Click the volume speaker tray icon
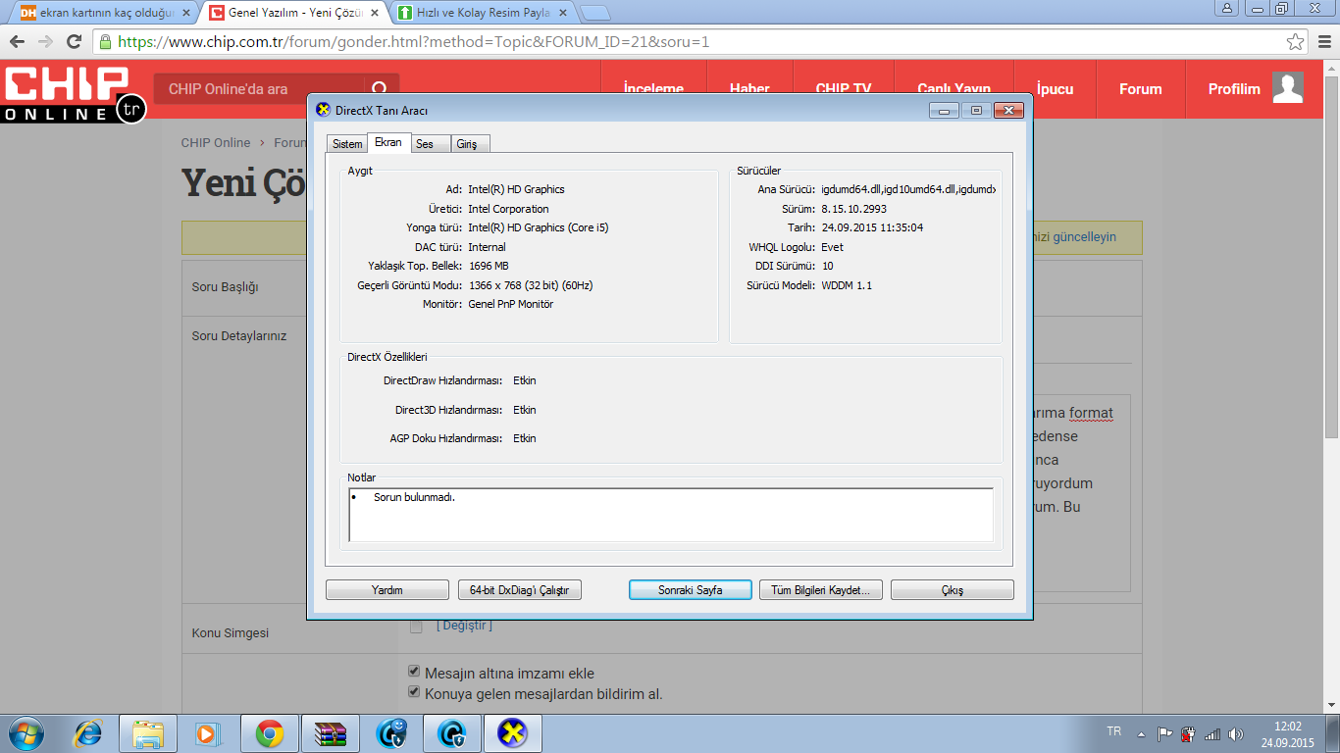This screenshot has width=1340, height=753. click(1236, 733)
